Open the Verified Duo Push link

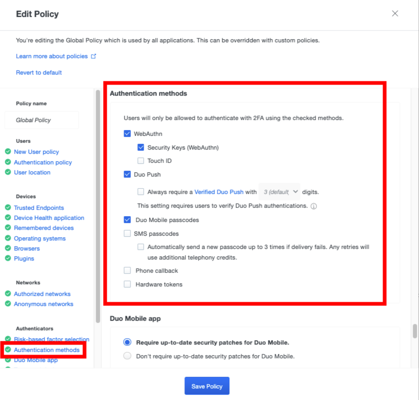pyautogui.click(x=219, y=192)
